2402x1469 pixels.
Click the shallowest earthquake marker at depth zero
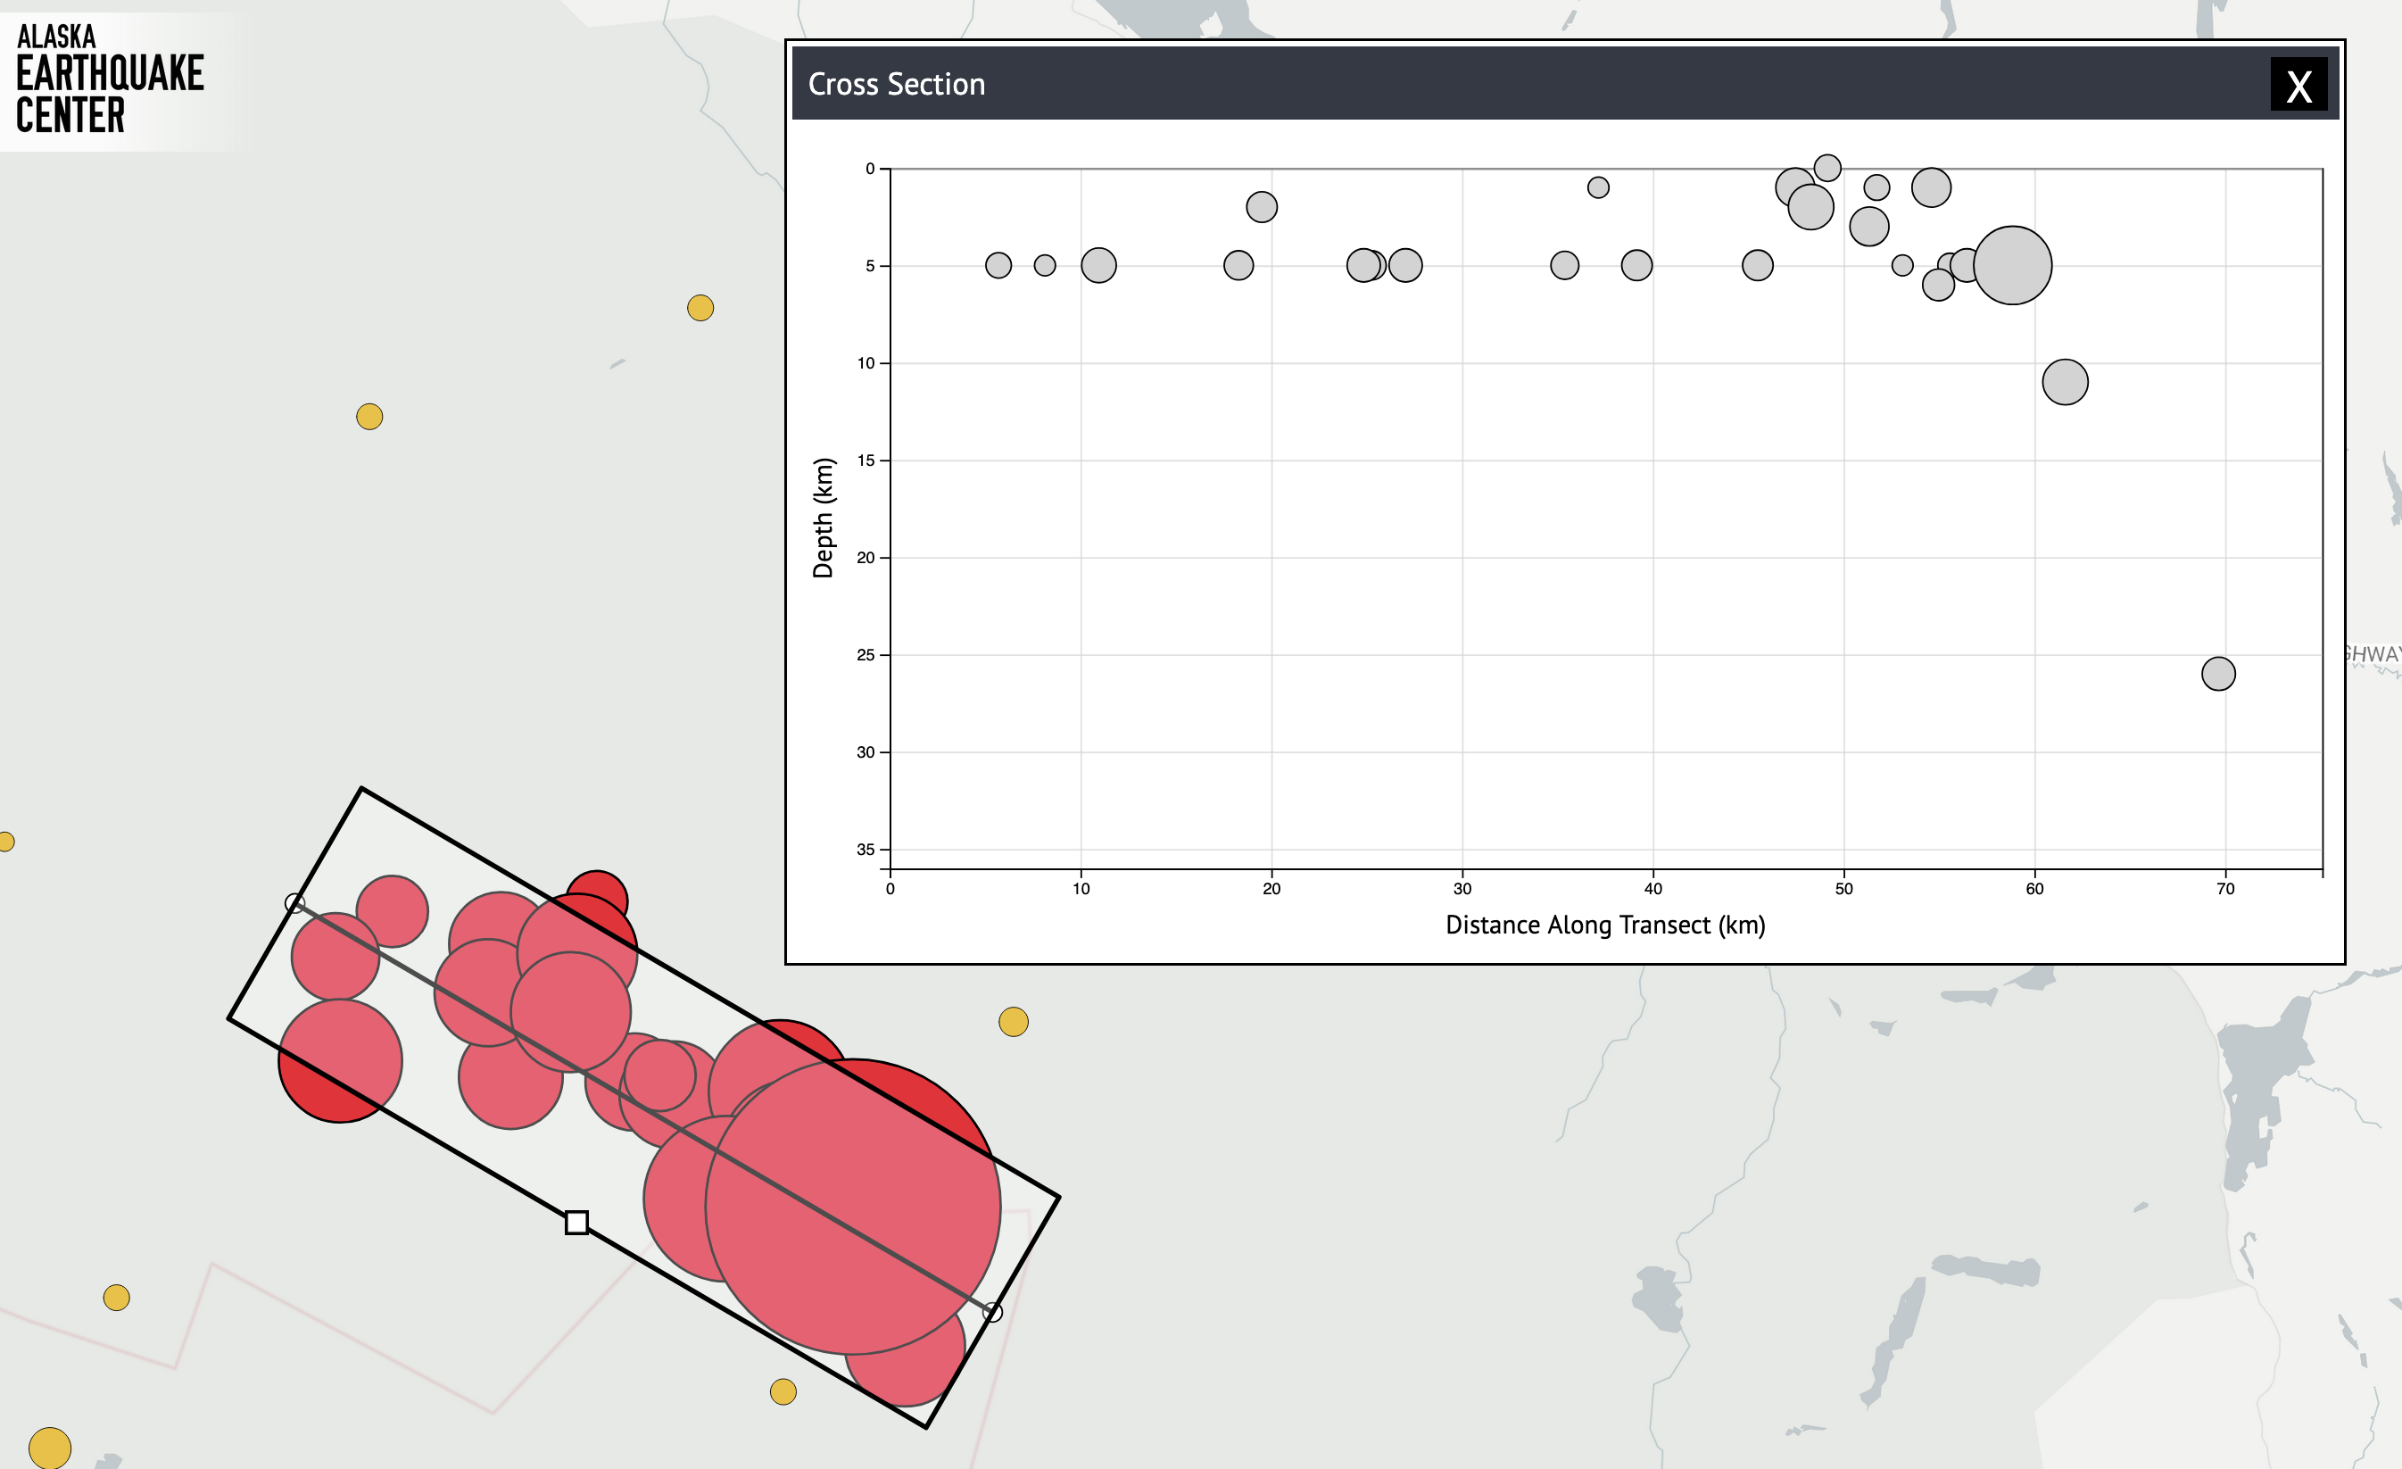click(x=1826, y=168)
